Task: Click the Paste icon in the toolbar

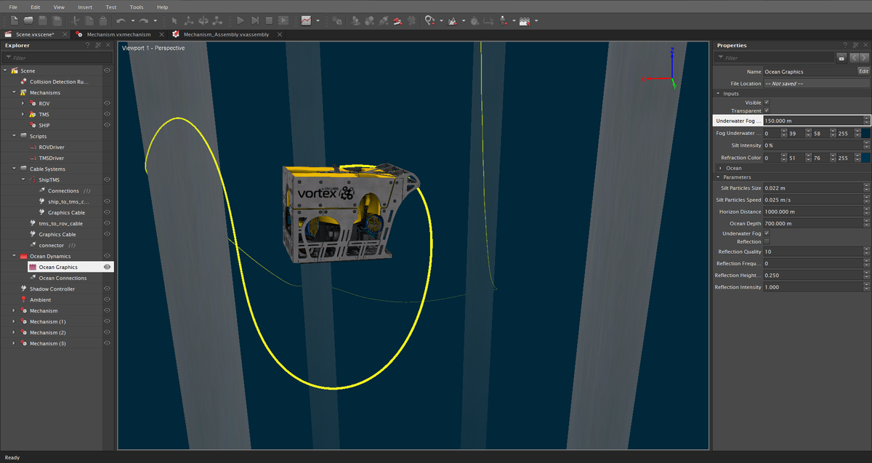Action: click(103, 20)
